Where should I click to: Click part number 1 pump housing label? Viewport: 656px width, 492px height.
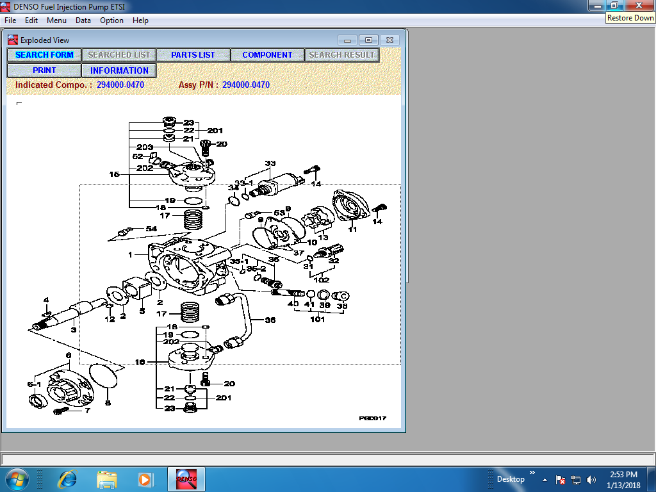click(x=130, y=254)
